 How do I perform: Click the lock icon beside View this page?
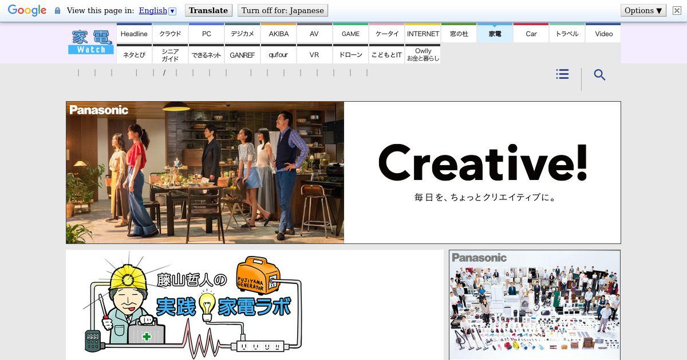pos(57,11)
